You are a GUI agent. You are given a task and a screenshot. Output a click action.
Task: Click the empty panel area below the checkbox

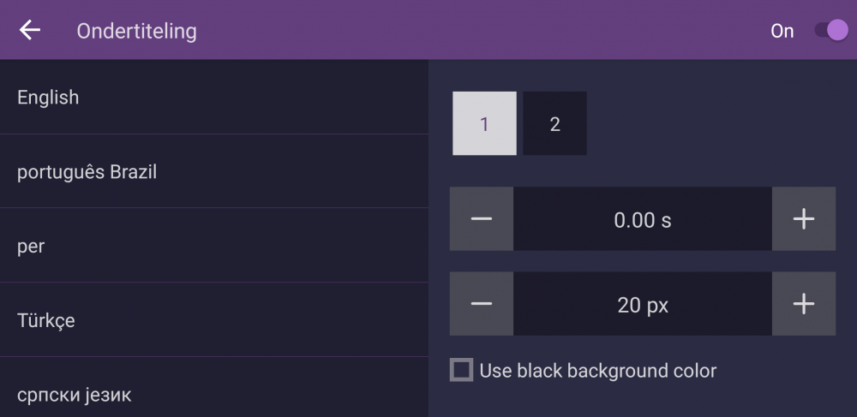[643, 401]
